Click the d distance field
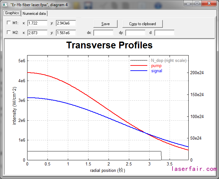 click(x=164, y=33)
